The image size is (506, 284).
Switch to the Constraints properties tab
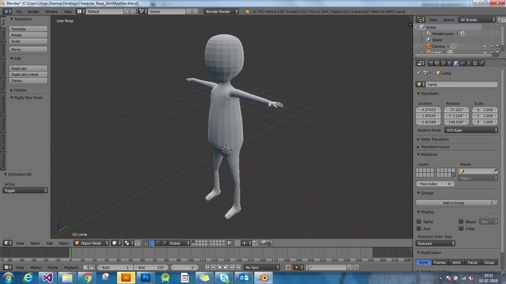462,63
